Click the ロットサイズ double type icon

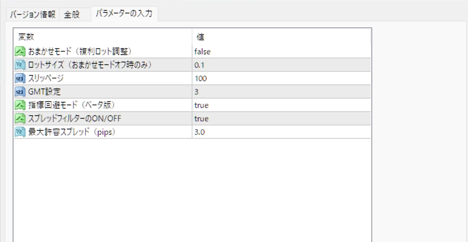[20, 65]
